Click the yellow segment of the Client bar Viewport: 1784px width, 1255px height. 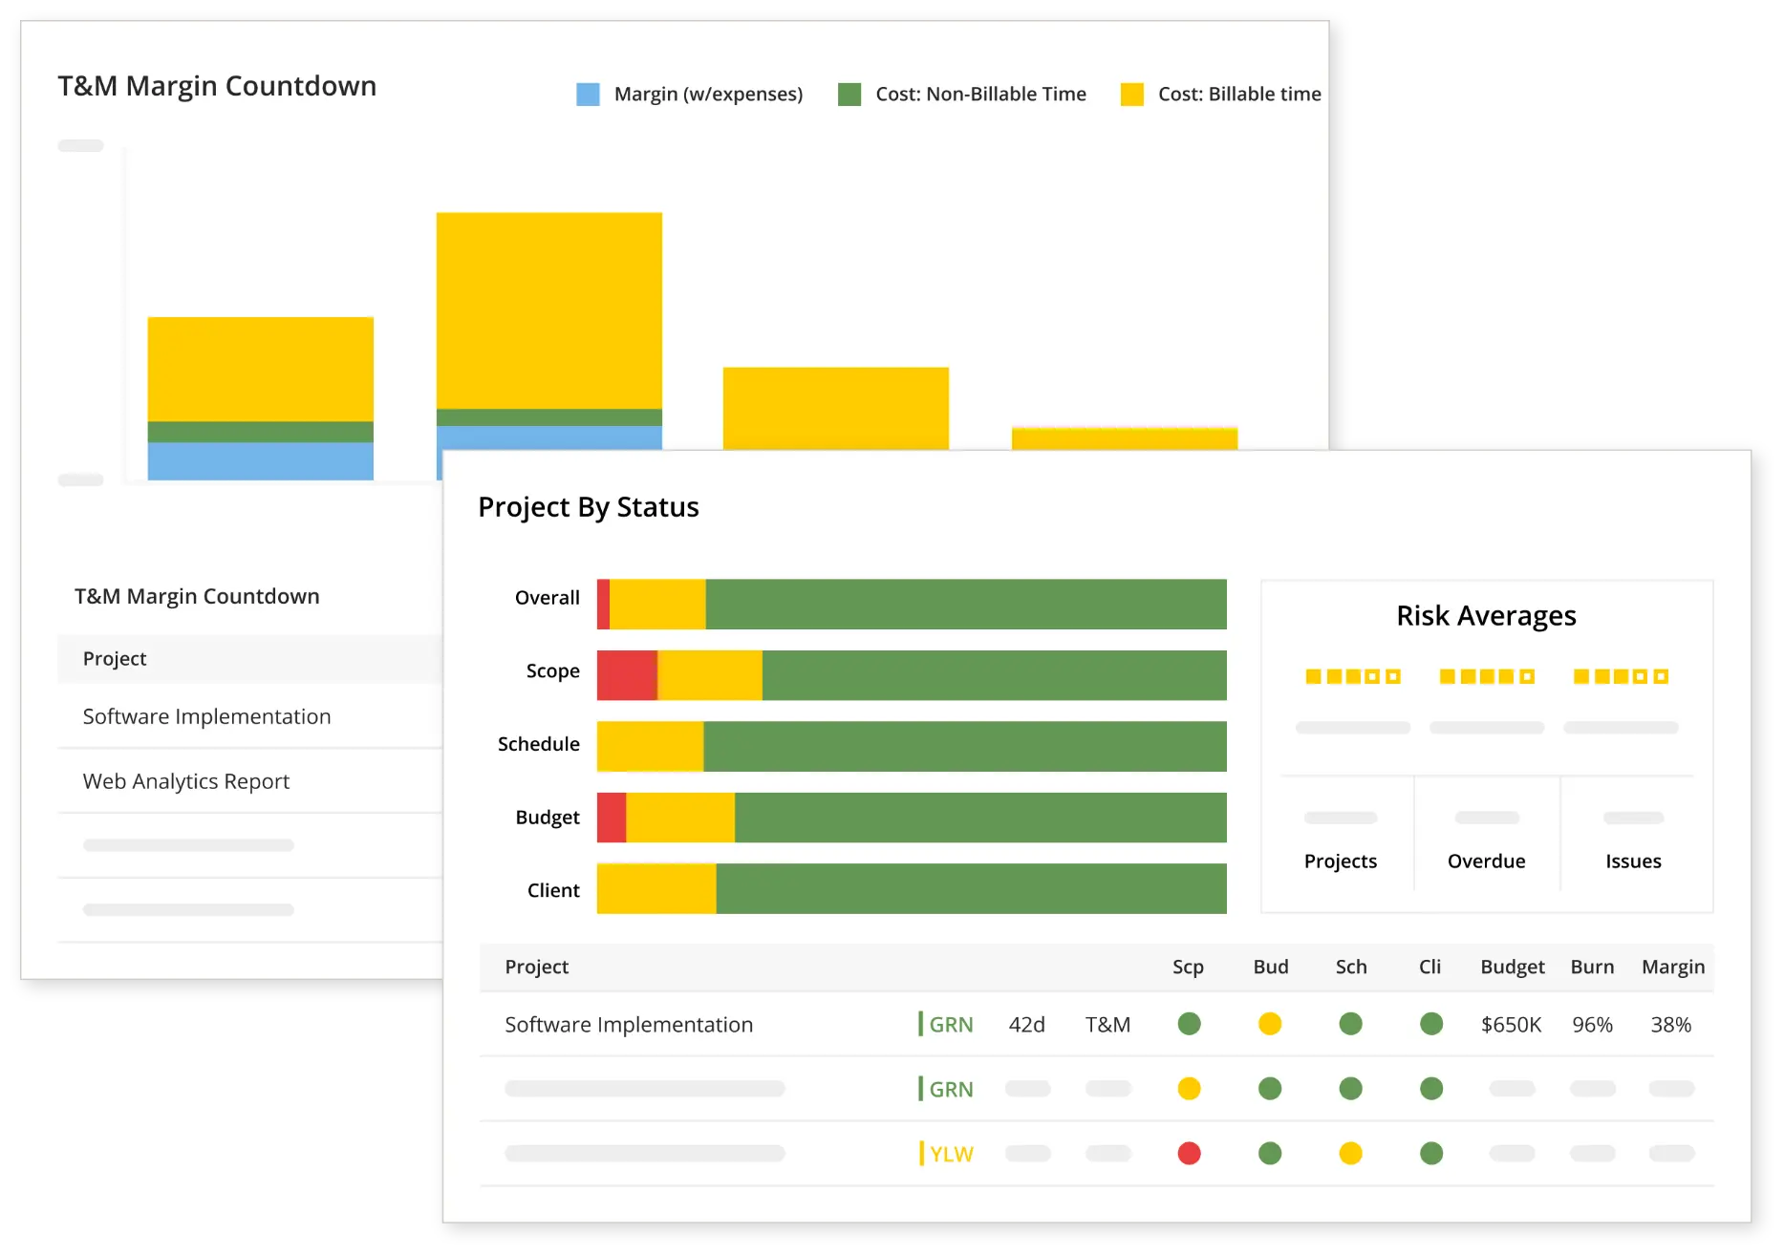[656, 889]
